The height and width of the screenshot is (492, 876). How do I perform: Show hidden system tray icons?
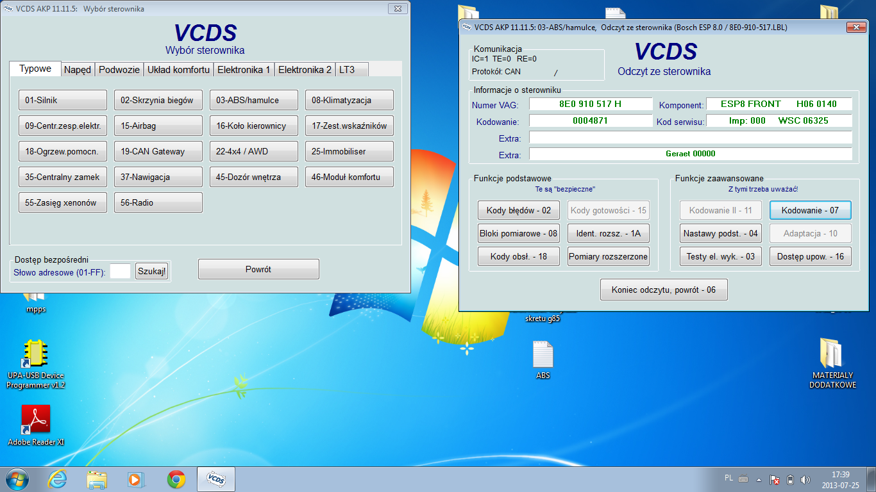pyautogui.click(x=759, y=479)
